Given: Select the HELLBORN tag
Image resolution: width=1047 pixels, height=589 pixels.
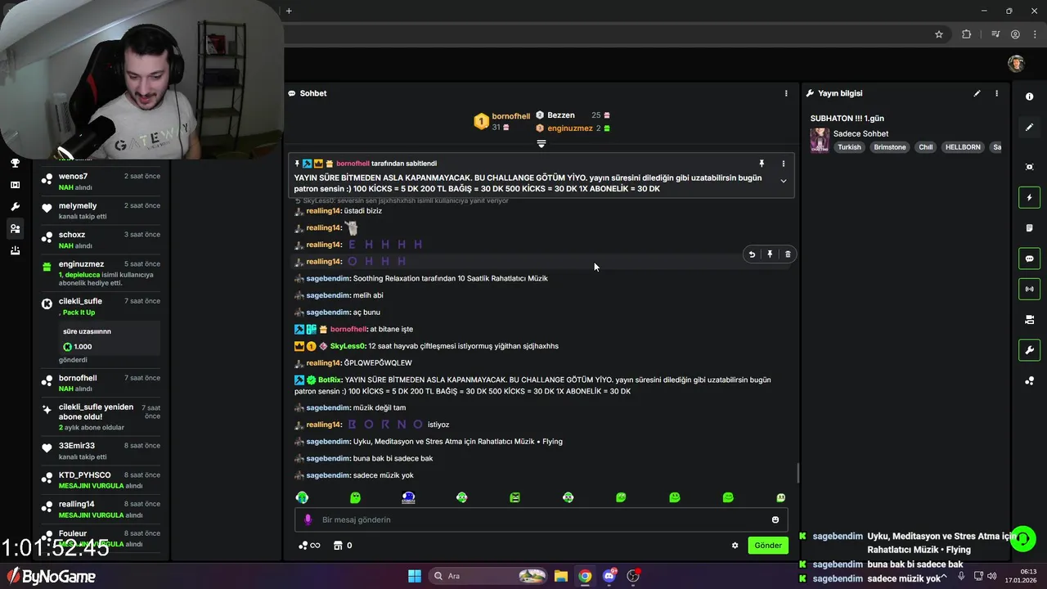Looking at the screenshot, I should pos(963,147).
